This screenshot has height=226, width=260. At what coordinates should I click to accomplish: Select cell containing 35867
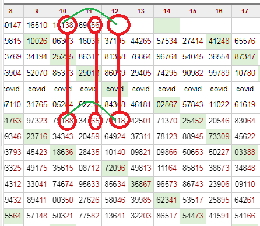pyautogui.click(x=141, y=184)
